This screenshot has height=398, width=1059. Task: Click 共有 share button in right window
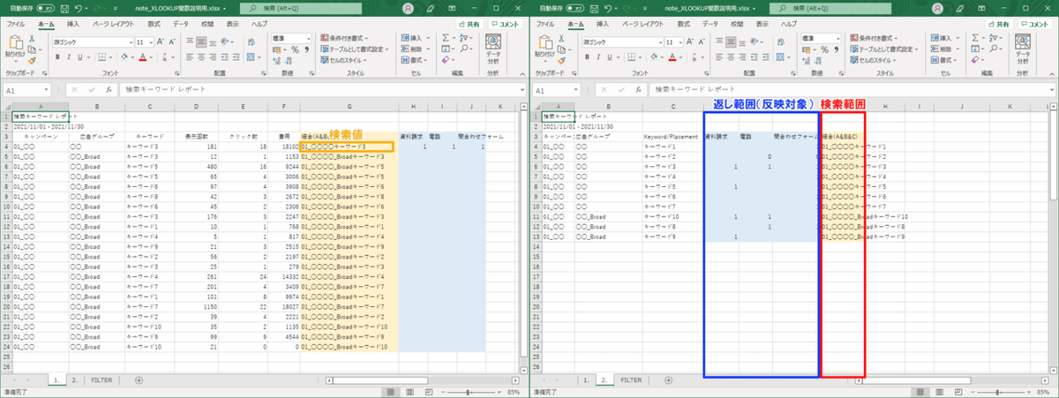999,25
